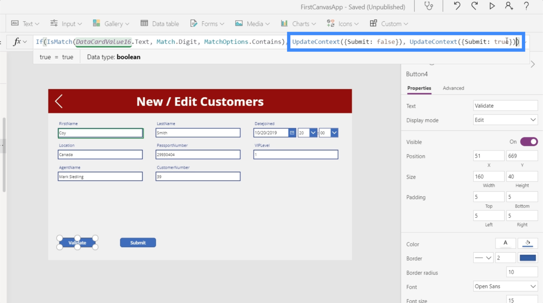Click the Location field containing Canada
The image size is (543, 303).
100,155
